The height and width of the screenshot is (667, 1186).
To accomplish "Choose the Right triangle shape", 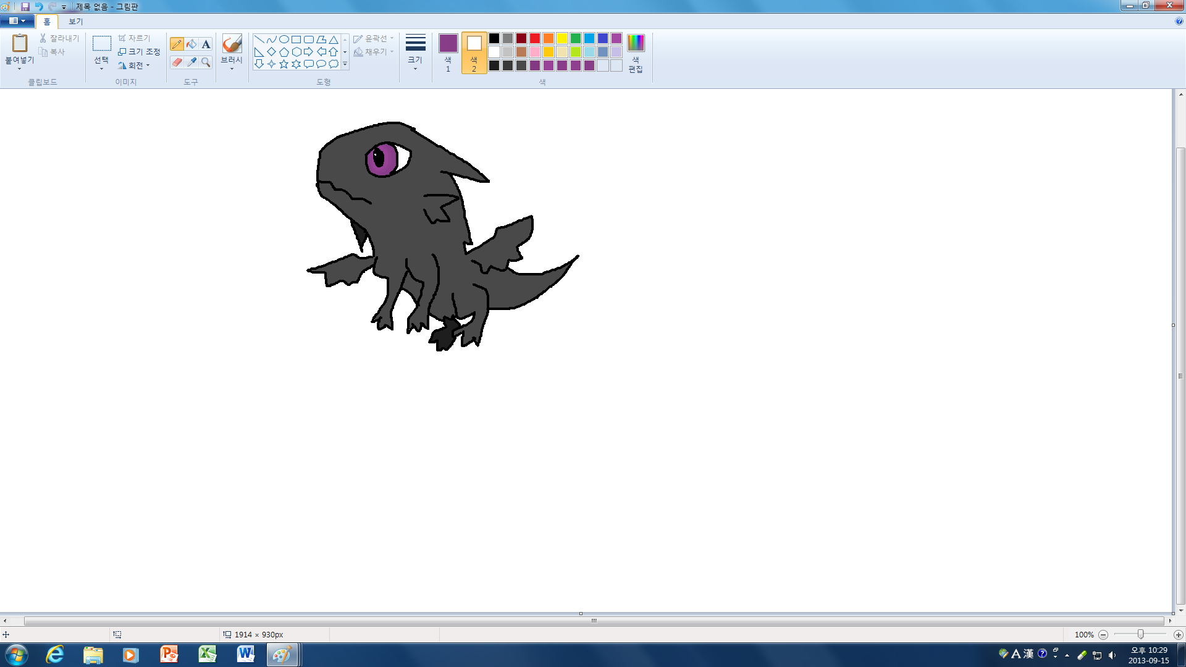I will 259,52.
